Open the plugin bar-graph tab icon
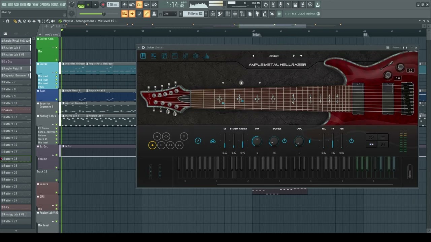This screenshot has width=431, height=242. (x=206, y=56)
